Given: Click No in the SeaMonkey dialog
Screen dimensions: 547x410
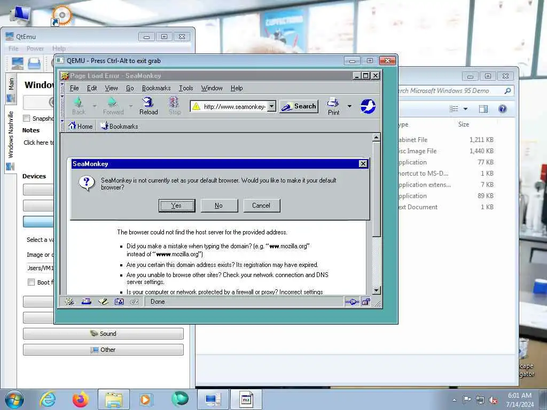Looking at the screenshot, I should click(218, 206).
